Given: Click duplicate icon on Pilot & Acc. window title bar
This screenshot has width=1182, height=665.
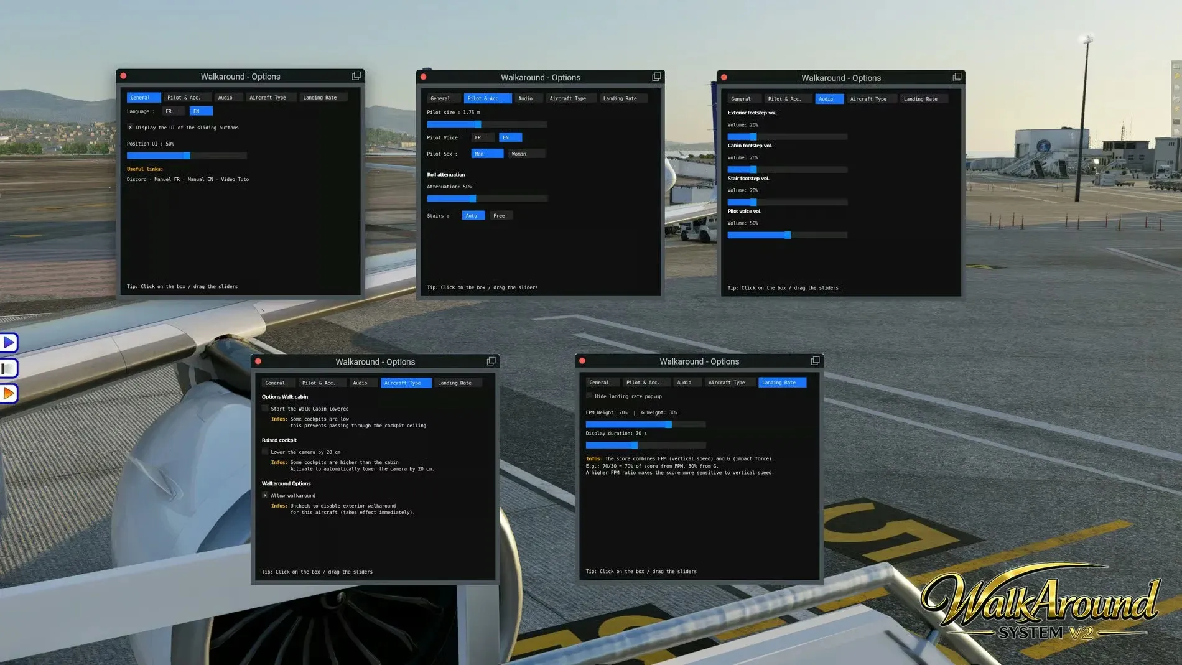Looking at the screenshot, I should point(656,76).
